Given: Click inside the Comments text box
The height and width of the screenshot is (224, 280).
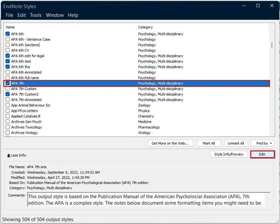Looking at the screenshot, I should 149,200.
